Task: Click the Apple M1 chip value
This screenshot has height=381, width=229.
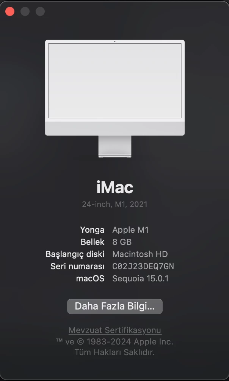Action: [x=130, y=230]
